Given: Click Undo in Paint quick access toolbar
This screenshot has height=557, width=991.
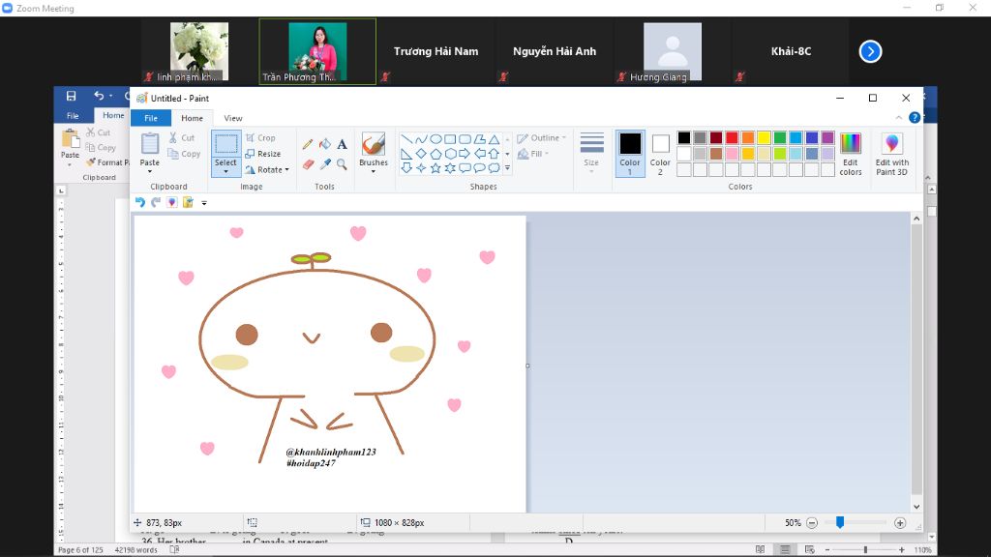Looking at the screenshot, I should pos(140,202).
